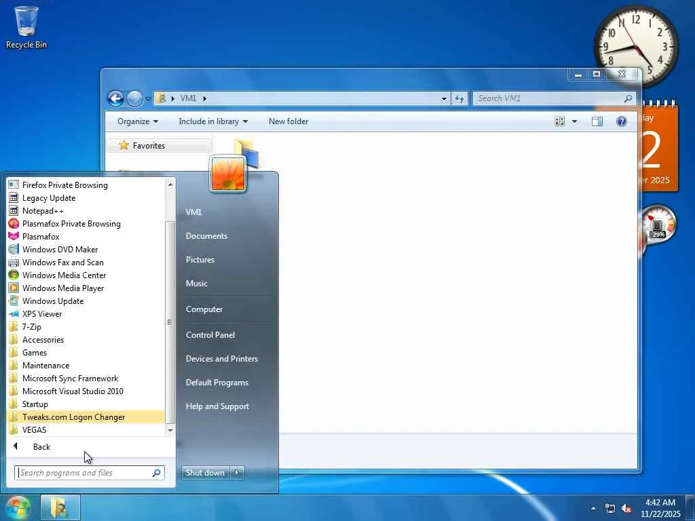Go back in the Explorer window

pos(115,98)
